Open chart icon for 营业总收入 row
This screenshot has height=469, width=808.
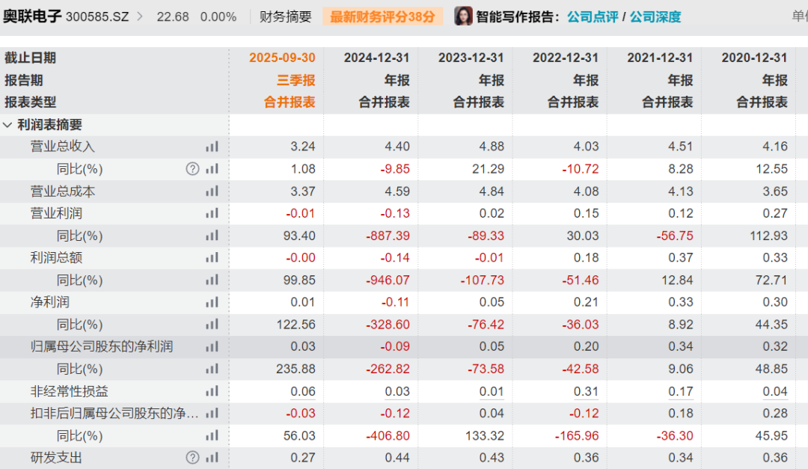pyautogui.click(x=212, y=147)
